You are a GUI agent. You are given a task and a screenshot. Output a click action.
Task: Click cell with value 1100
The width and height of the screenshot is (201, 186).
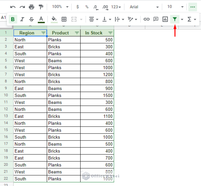pyautogui.click(x=97, y=116)
